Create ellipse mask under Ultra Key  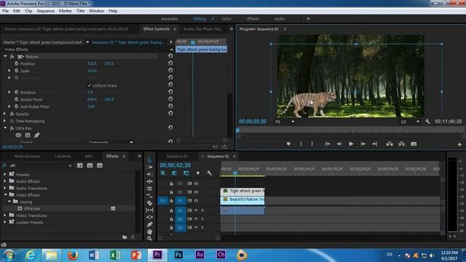pos(18,135)
